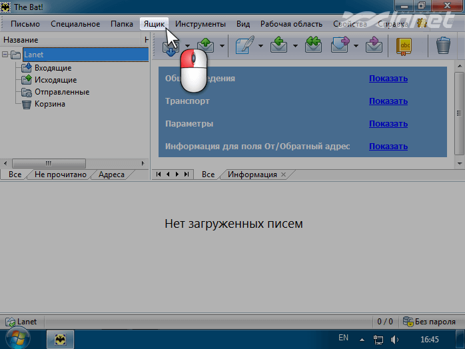Image resolution: width=465 pixels, height=349 pixels.
Task: Click the trash can delete icon
Action: [442, 46]
